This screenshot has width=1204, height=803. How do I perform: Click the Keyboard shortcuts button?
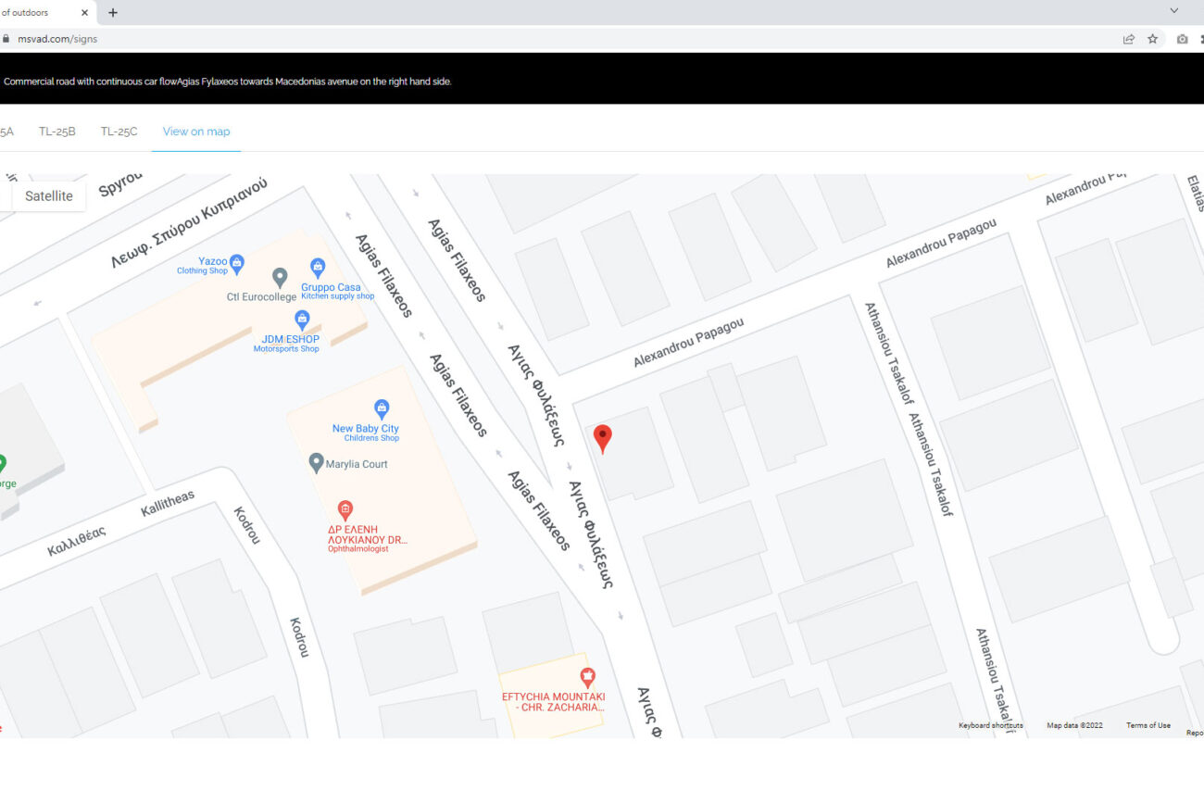pos(990,725)
